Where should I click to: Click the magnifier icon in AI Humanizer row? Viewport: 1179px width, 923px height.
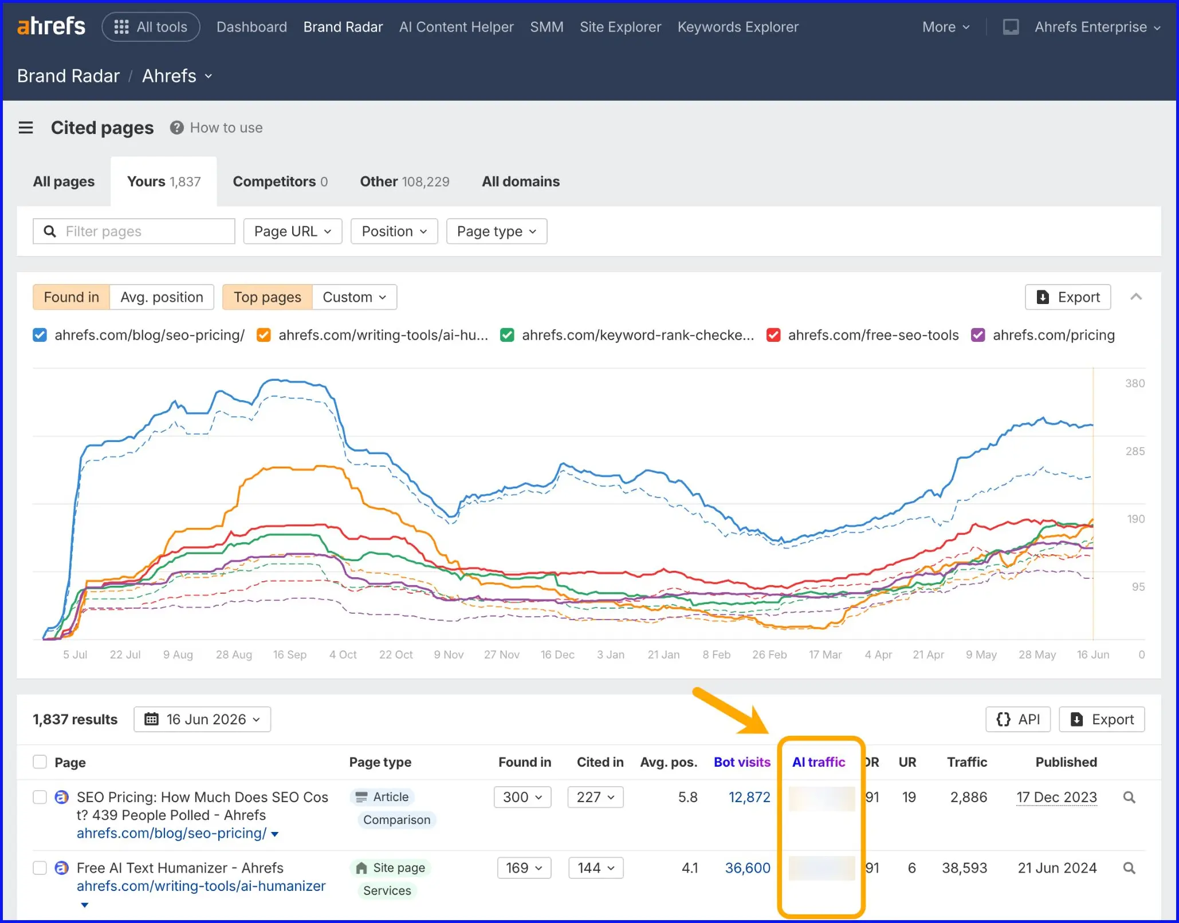(x=1129, y=868)
